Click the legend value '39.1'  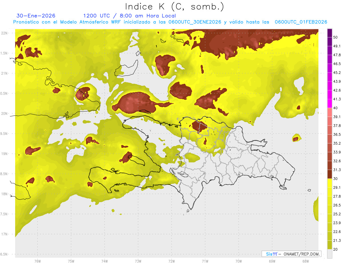[337, 117]
